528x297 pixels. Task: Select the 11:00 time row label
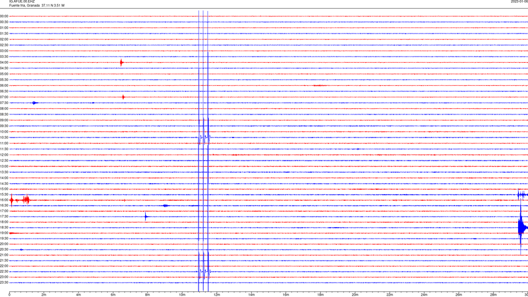(x=4, y=143)
